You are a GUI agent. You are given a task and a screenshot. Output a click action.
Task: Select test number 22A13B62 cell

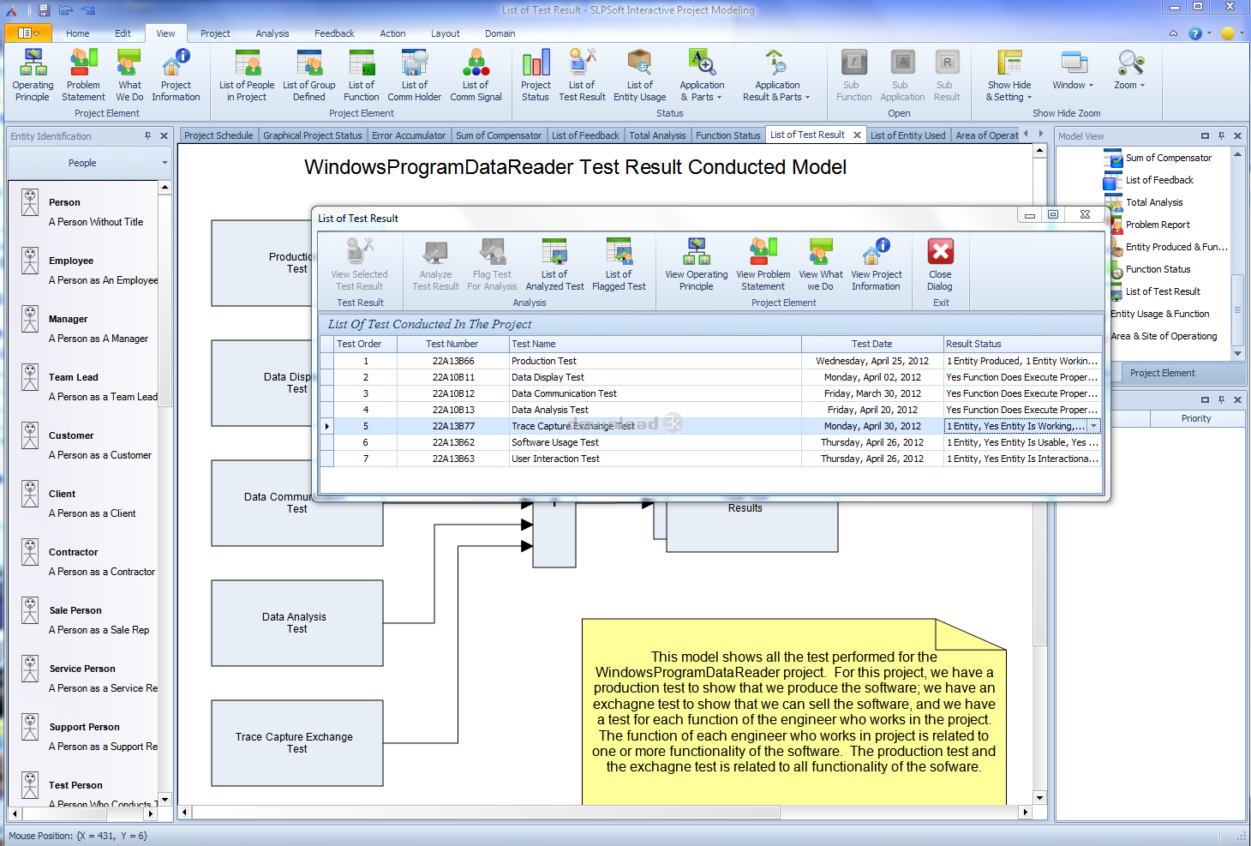tap(453, 442)
